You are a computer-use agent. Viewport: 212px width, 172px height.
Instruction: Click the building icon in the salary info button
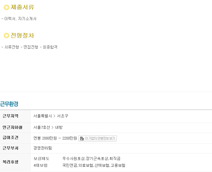pos(82,138)
